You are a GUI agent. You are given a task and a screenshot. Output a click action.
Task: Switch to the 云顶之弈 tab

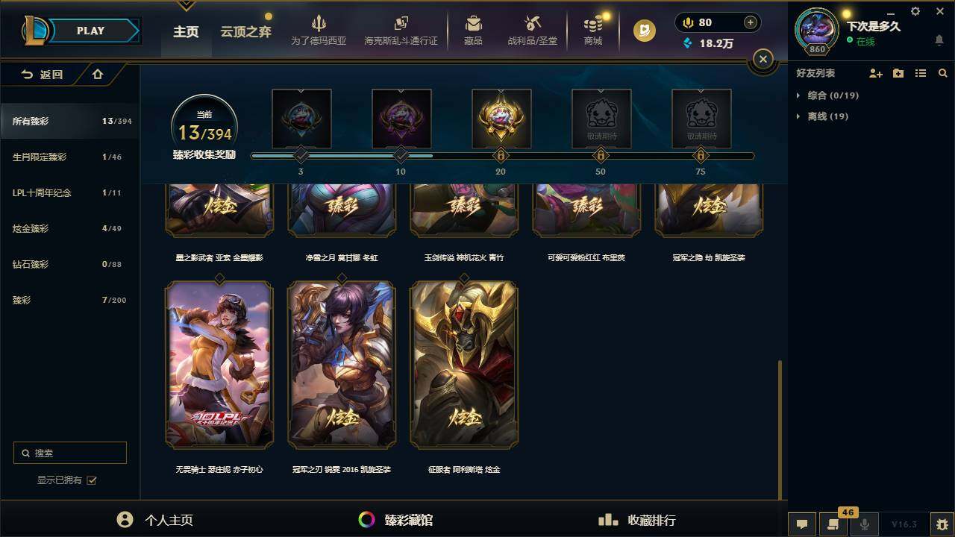[x=245, y=32]
